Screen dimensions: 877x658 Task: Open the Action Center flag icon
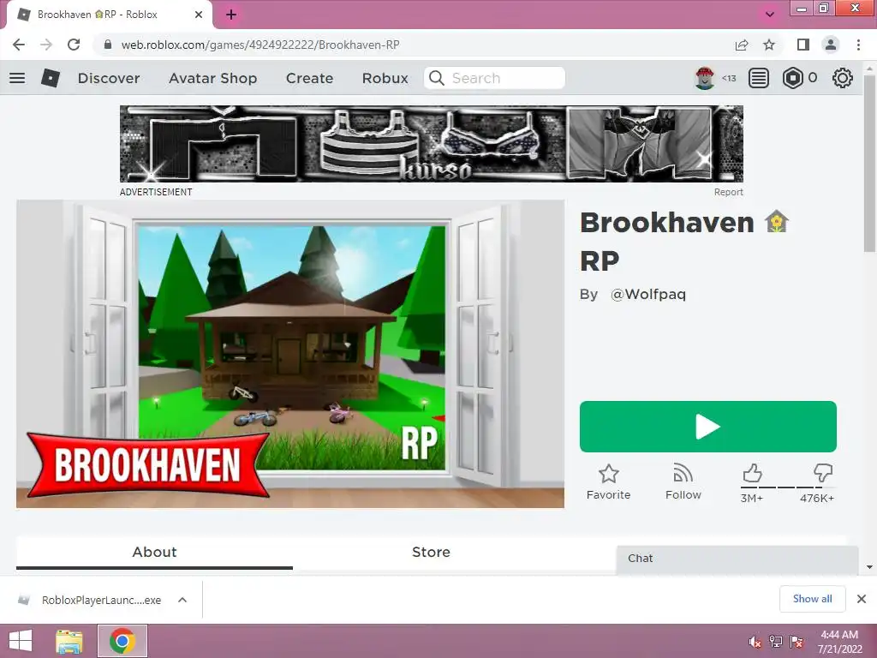[x=796, y=642]
